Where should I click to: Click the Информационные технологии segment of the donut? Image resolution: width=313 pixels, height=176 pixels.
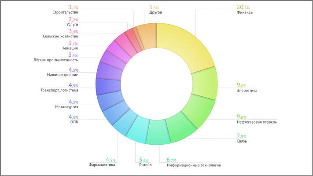[158, 132]
